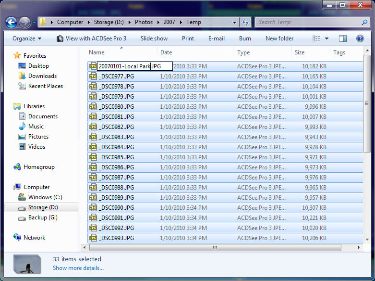Sort by the Date column header
375x281 pixels.
click(x=166, y=52)
